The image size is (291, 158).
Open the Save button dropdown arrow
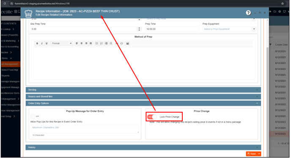(259, 154)
